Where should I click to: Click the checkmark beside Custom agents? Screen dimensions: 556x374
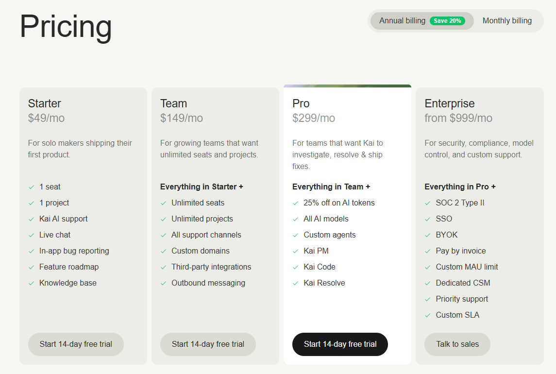click(x=295, y=235)
